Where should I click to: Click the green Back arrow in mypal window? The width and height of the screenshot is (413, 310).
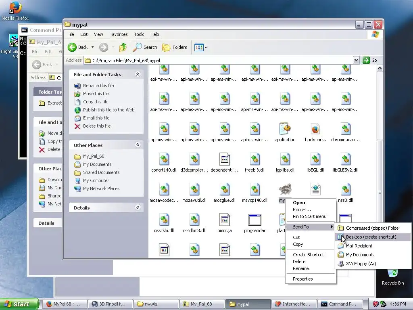72,47
